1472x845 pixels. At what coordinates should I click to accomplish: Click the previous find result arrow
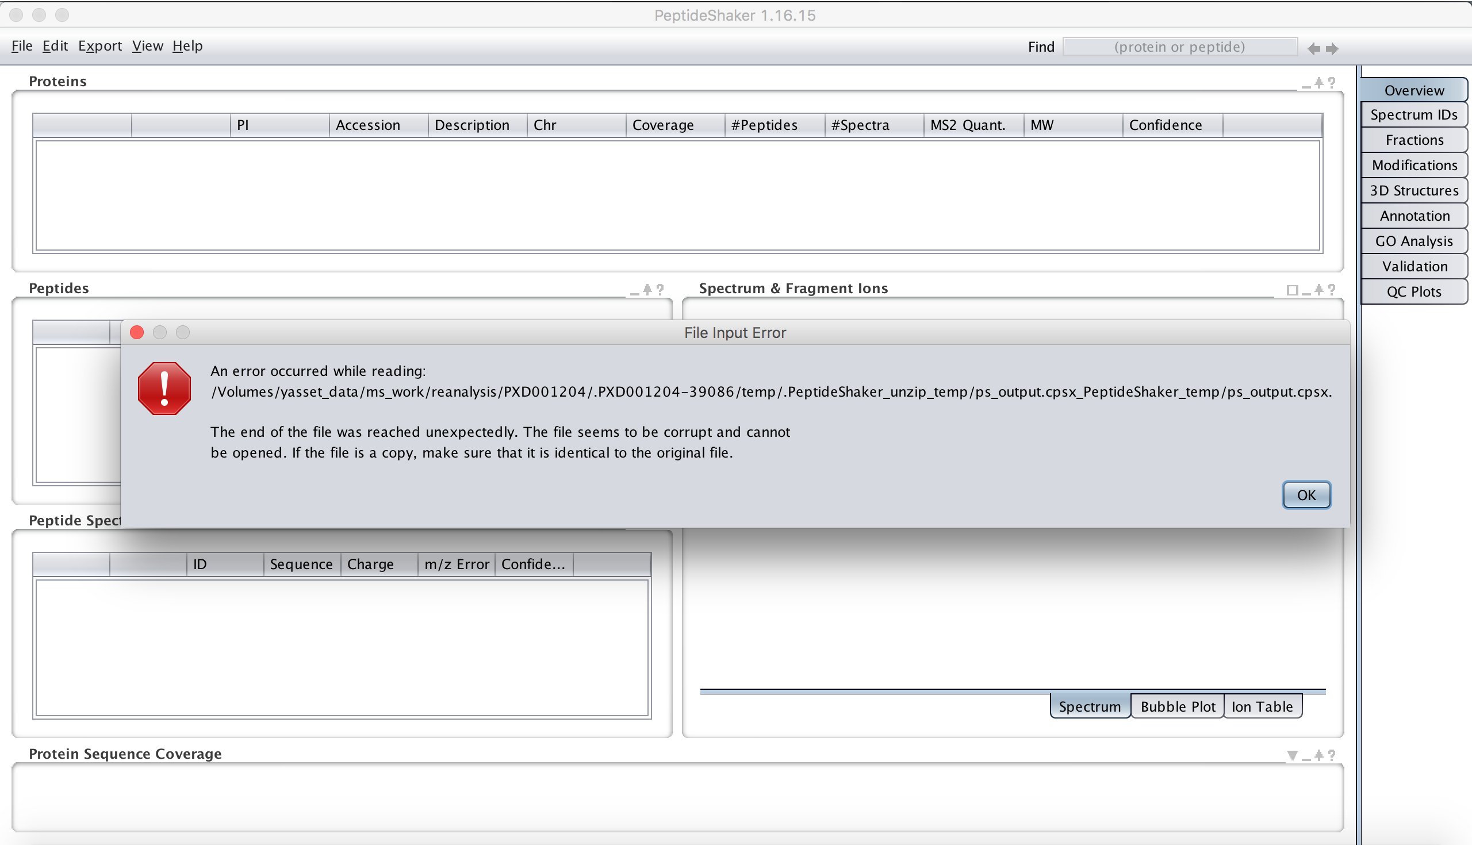1313,49
